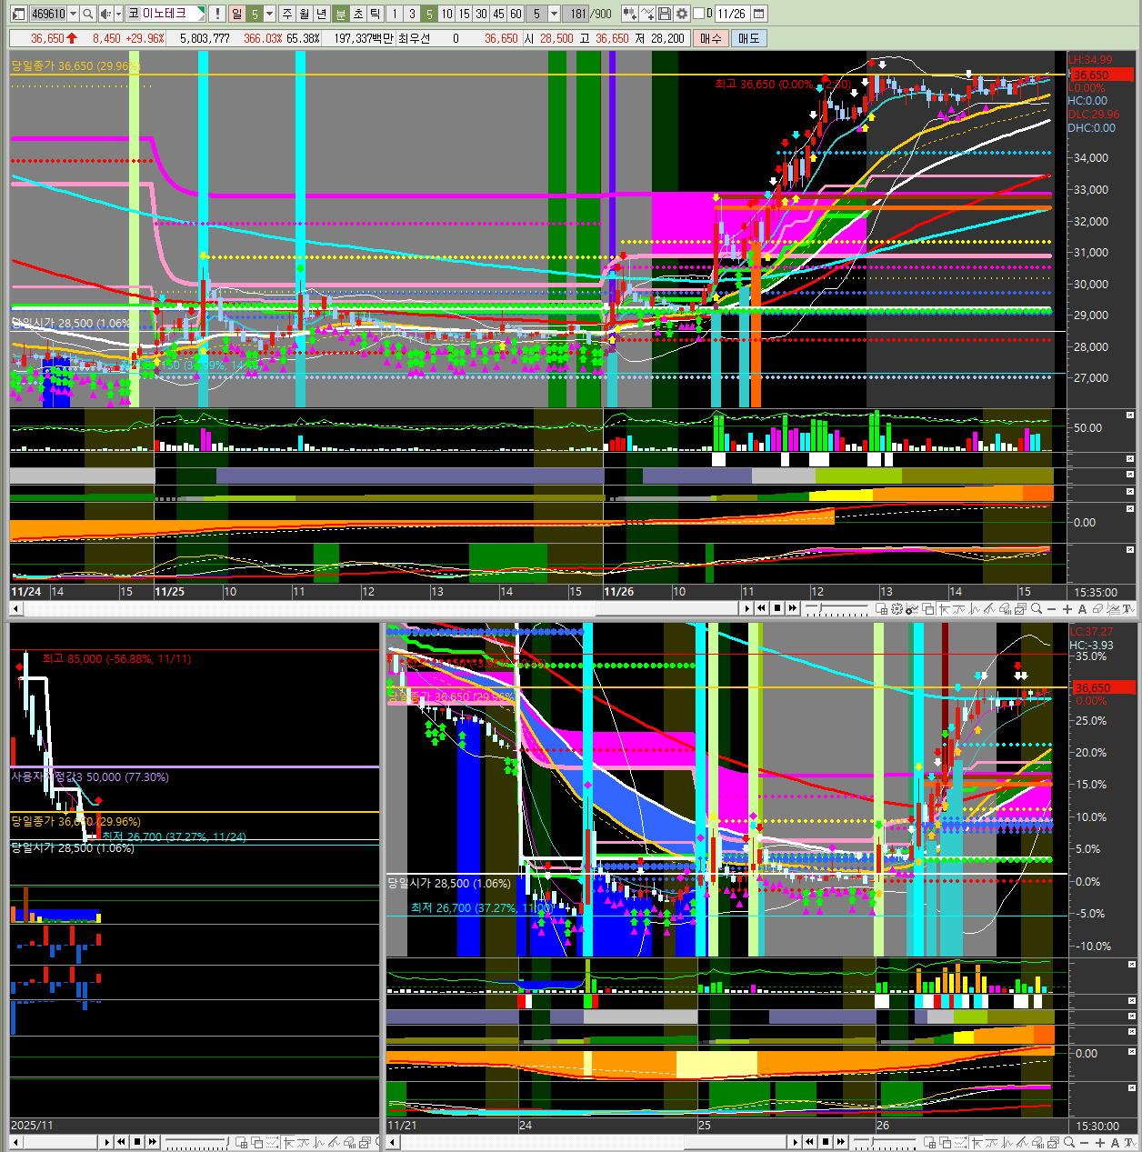Screen dimensions: 1142x1152
Task: Click pane expander beside lower-right 0.00 scale
Action: point(1132,1051)
